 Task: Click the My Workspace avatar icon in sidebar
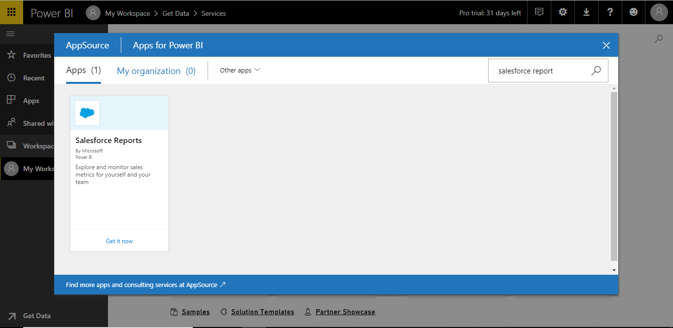tap(11, 169)
